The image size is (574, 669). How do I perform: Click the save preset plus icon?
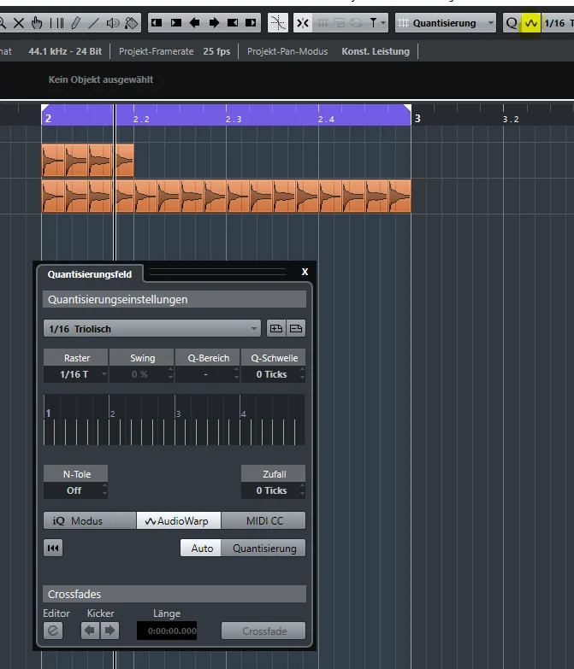point(276,329)
